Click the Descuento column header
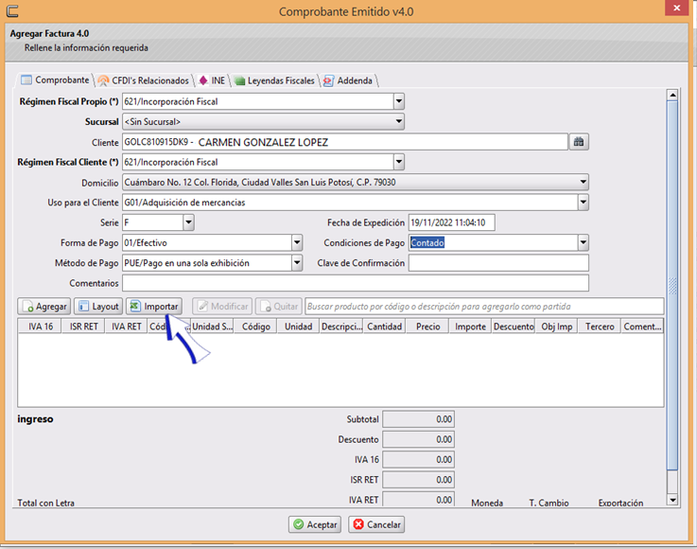The width and height of the screenshot is (697, 549). pyautogui.click(x=514, y=327)
